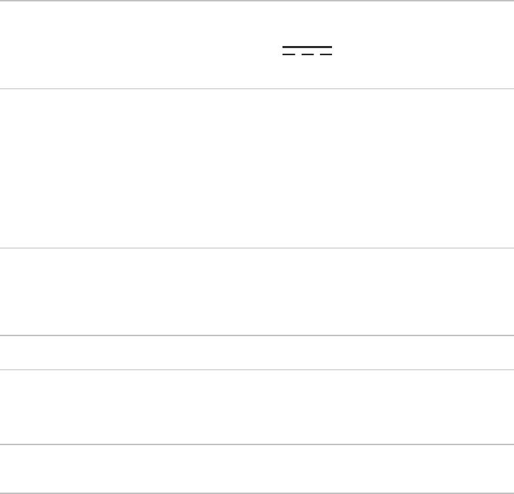Viewport: 514px width, 494px height.
Task: Select the empty third table row
Action: click(x=257, y=291)
